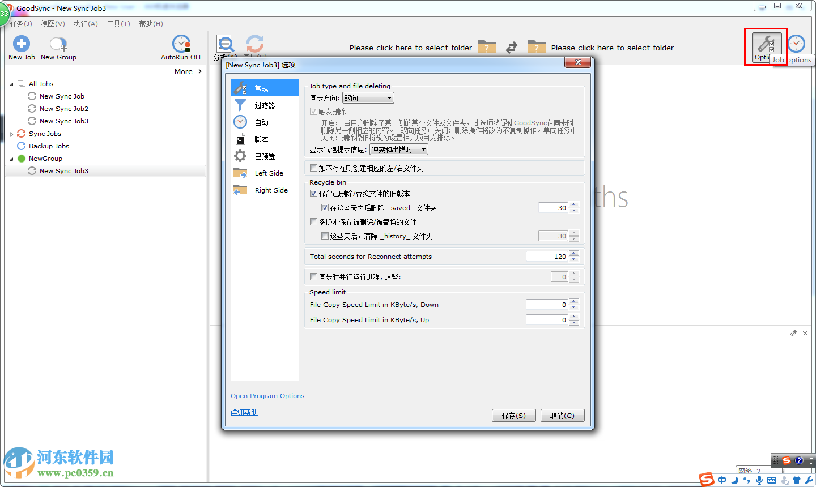Image resolution: width=816 pixels, height=487 pixels.
Task: Open the right folder browse icon
Action: pos(536,47)
